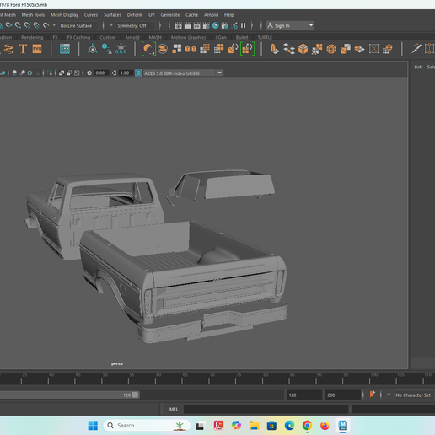Open the Curves menu
Screen dimensions: 435x435
click(91, 15)
